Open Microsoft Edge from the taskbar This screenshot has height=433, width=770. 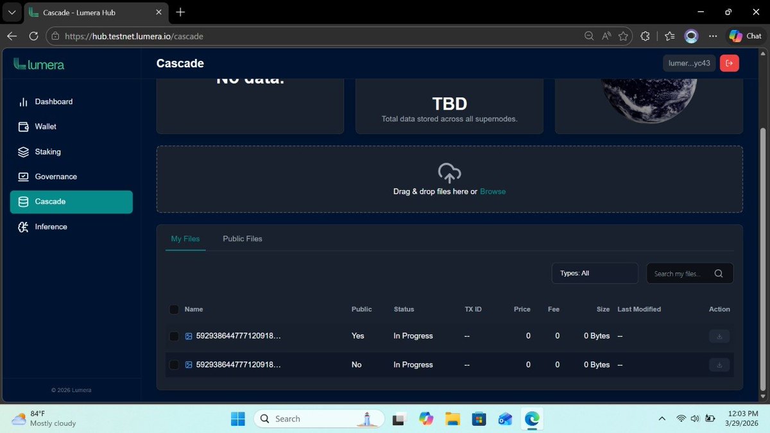[531, 419]
